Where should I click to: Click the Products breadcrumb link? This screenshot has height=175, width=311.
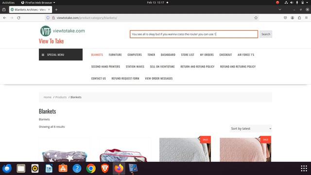pyautogui.click(x=61, y=97)
